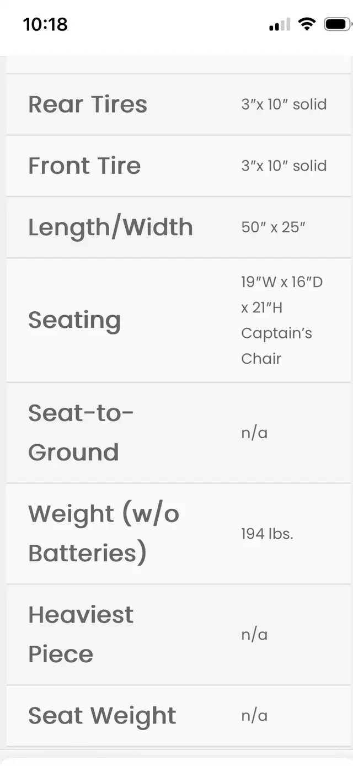This screenshot has width=353, height=766.
Task: Select the Weight (w/o Batteries) label
Action: tap(104, 533)
